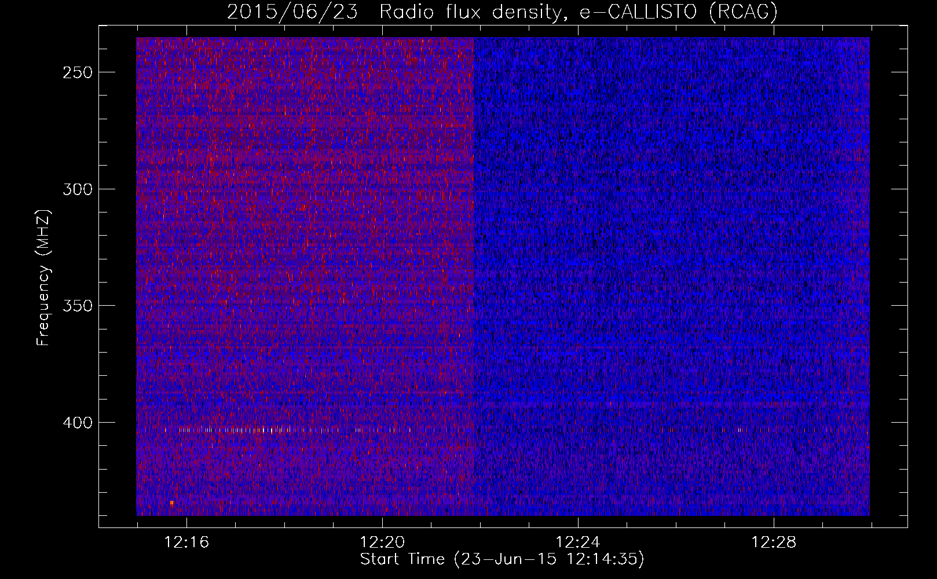The width and height of the screenshot is (937, 579).
Task: Click the 250 frequency tick label
Action: pos(78,73)
